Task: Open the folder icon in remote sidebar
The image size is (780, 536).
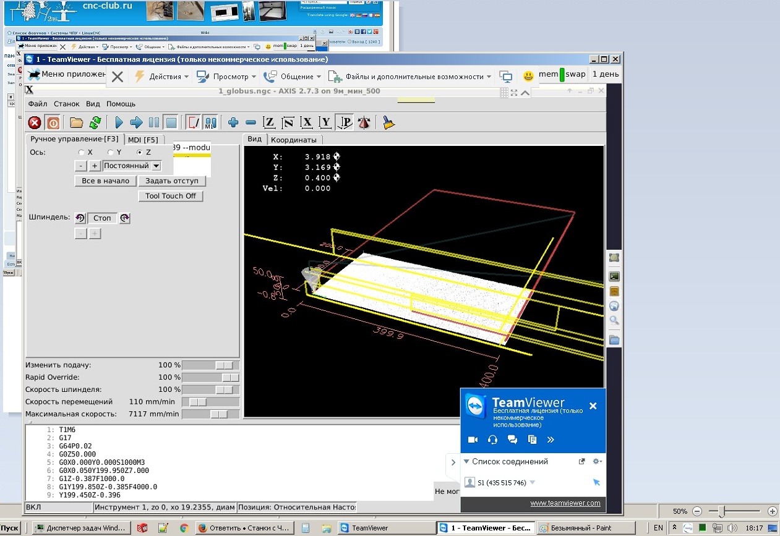Action: pyautogui.click(x=614, y=340)
